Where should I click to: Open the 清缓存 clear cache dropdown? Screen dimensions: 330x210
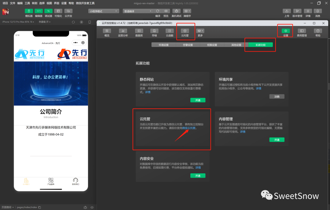coord(187,11)
